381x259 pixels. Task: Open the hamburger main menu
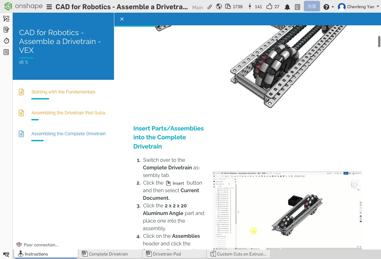pos(49,7)
